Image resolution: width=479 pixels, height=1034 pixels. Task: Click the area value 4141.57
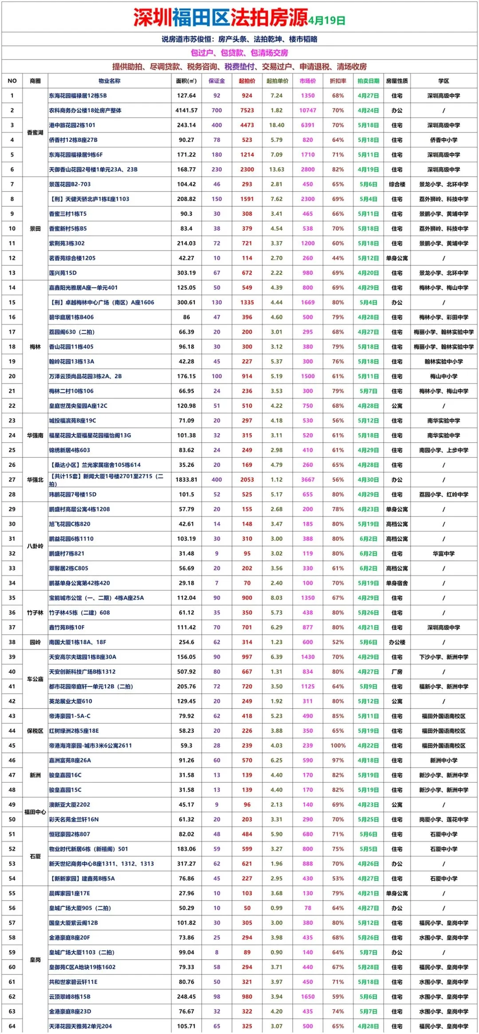coord(186,111)
